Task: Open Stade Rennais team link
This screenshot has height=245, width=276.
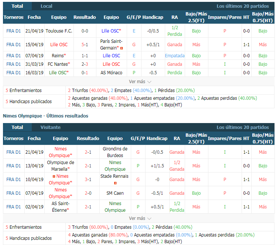Action: tap(115, 176)
